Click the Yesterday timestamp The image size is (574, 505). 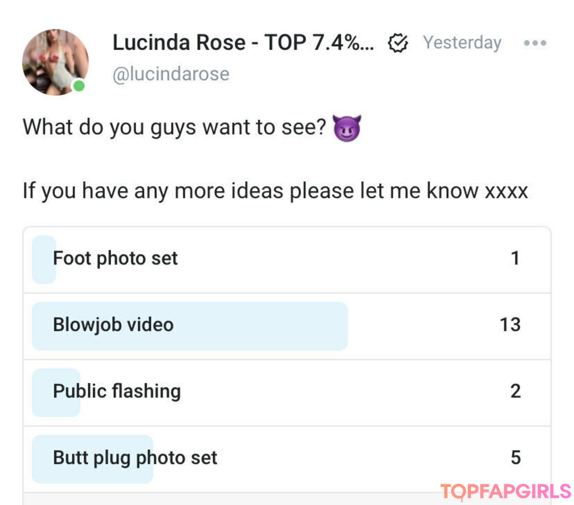pos(462,43)
